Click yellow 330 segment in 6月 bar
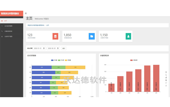Viewport: 170px width, 107px height. [75, 67]
